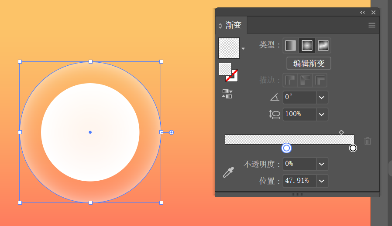Click the opacity (不透明度) field showing 0%
This screenshot has height=226, width=392.
pos(299,164)
